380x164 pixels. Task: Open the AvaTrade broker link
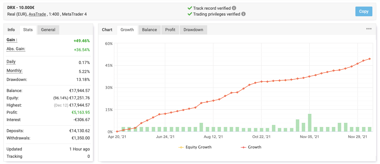[37, 14]
